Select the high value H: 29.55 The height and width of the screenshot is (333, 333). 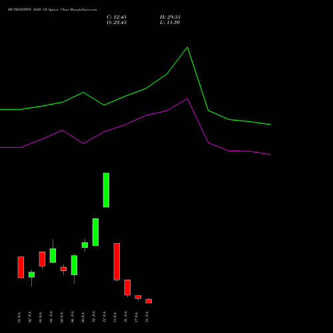(x=170, y=17)
